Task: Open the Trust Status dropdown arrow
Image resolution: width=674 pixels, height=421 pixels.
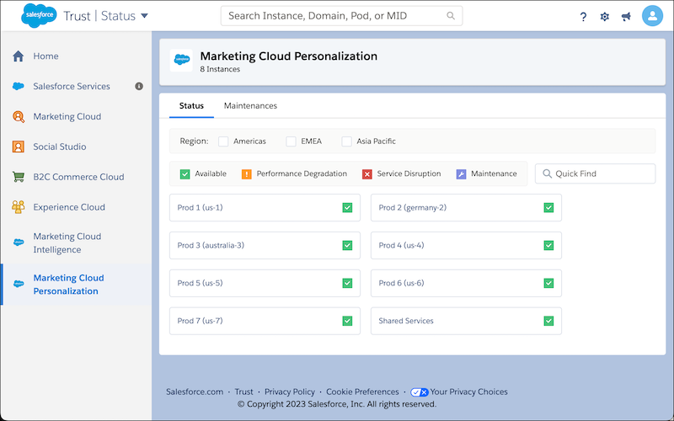Action: pos(144,16)
